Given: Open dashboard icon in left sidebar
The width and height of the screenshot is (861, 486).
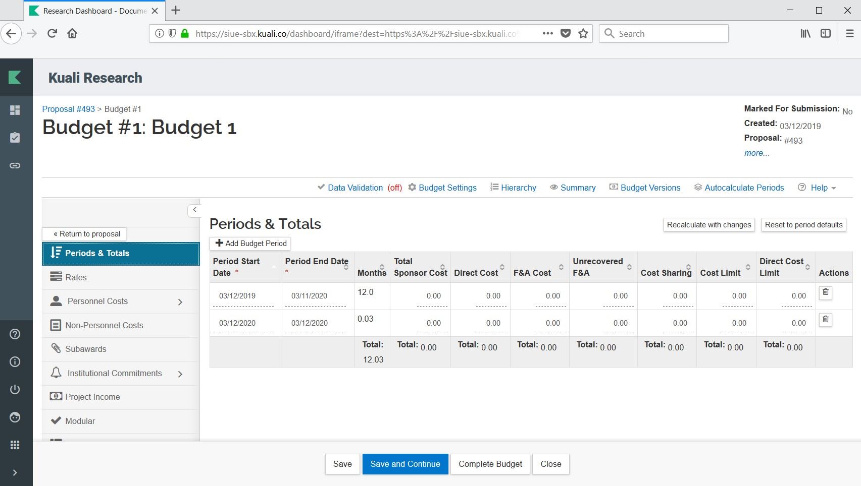Looking at the screenshot, I should click(x=15, y=110).
